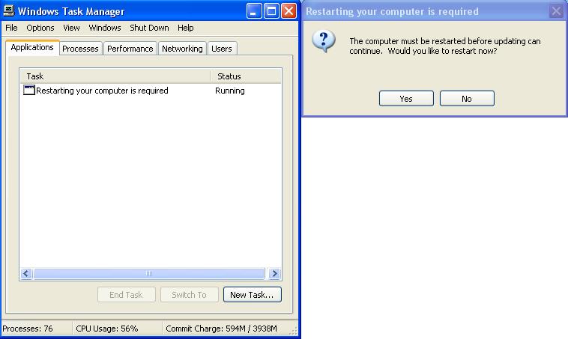Click Yes to restart the computer now
568x339 pixels.
point(406,99)
